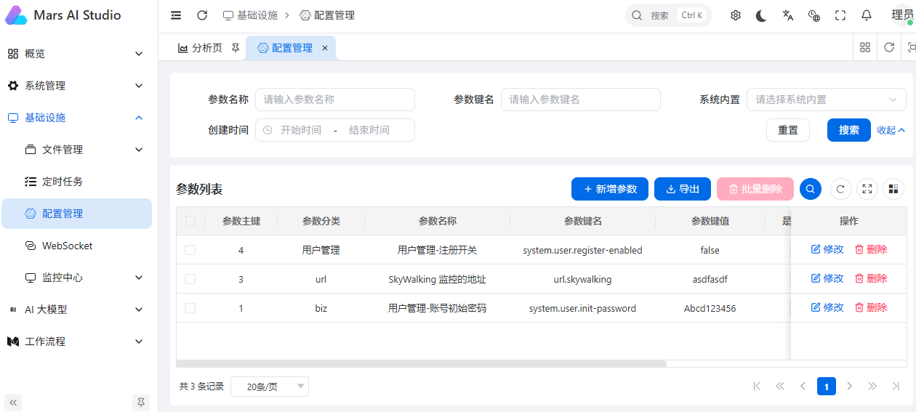Expand the AI 大模型 menu
Viewport: 916px width, 412px height.
[x=76, y=310]
